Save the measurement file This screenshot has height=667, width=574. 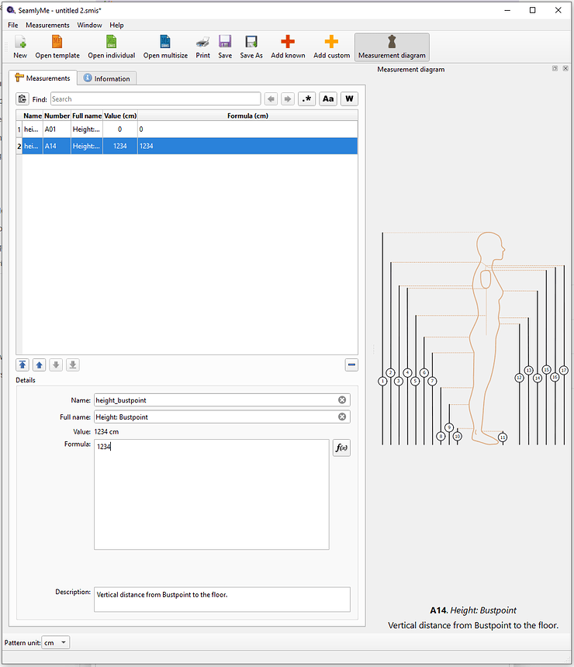(225, 47)
